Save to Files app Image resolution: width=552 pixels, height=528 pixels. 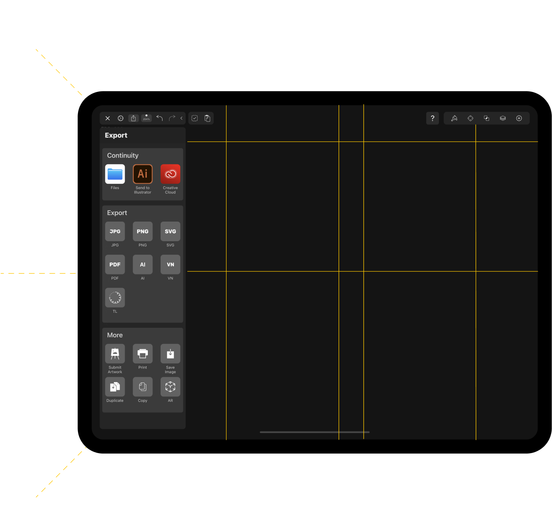click(115, 174)
